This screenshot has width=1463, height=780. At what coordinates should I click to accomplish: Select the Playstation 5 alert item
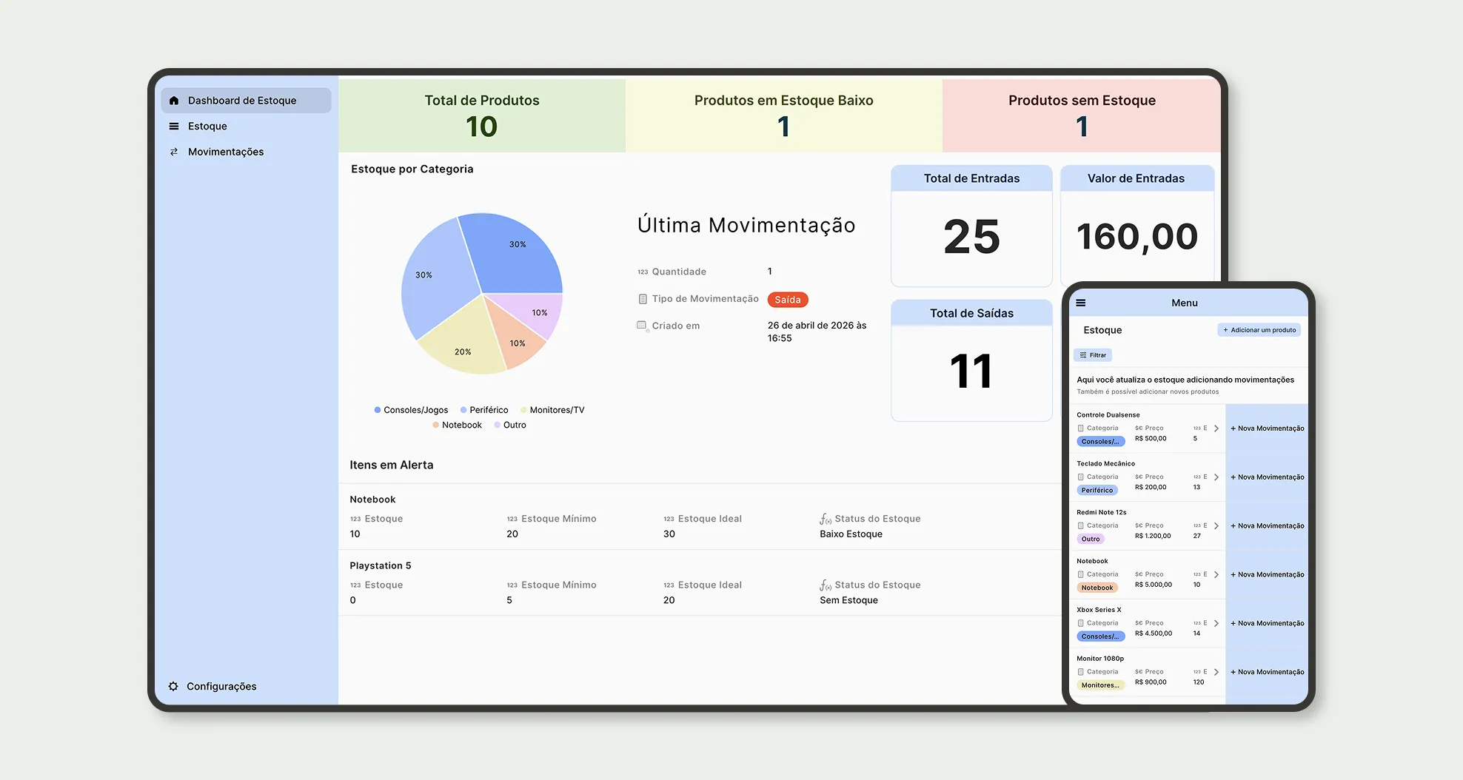[x=381, y=565]
